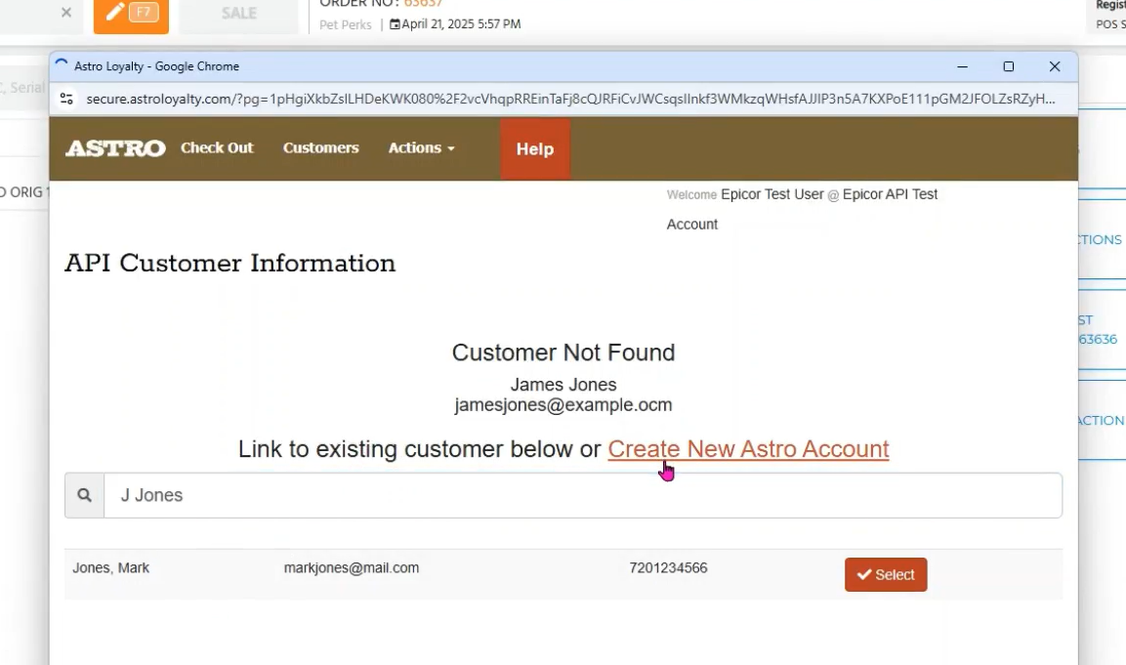Click the markjones@mail.com email in results
The height and width of the screenshot is (665, 1126).
click(351, 567)
